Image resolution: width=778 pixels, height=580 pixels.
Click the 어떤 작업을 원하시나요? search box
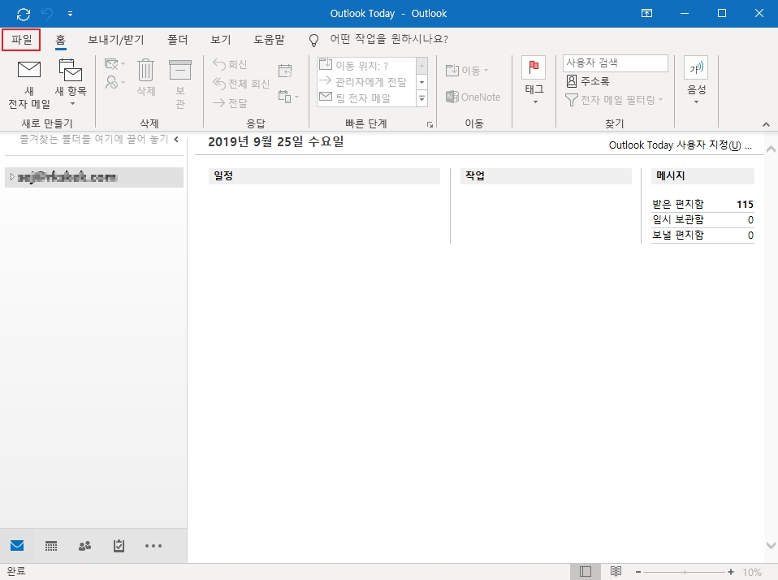point(389,39)
